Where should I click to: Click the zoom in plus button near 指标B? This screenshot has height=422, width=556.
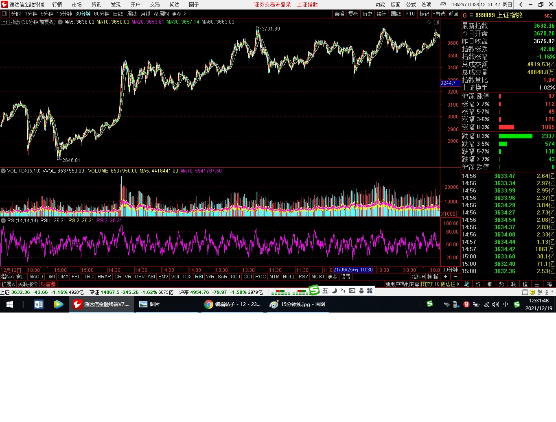[445, 277]
